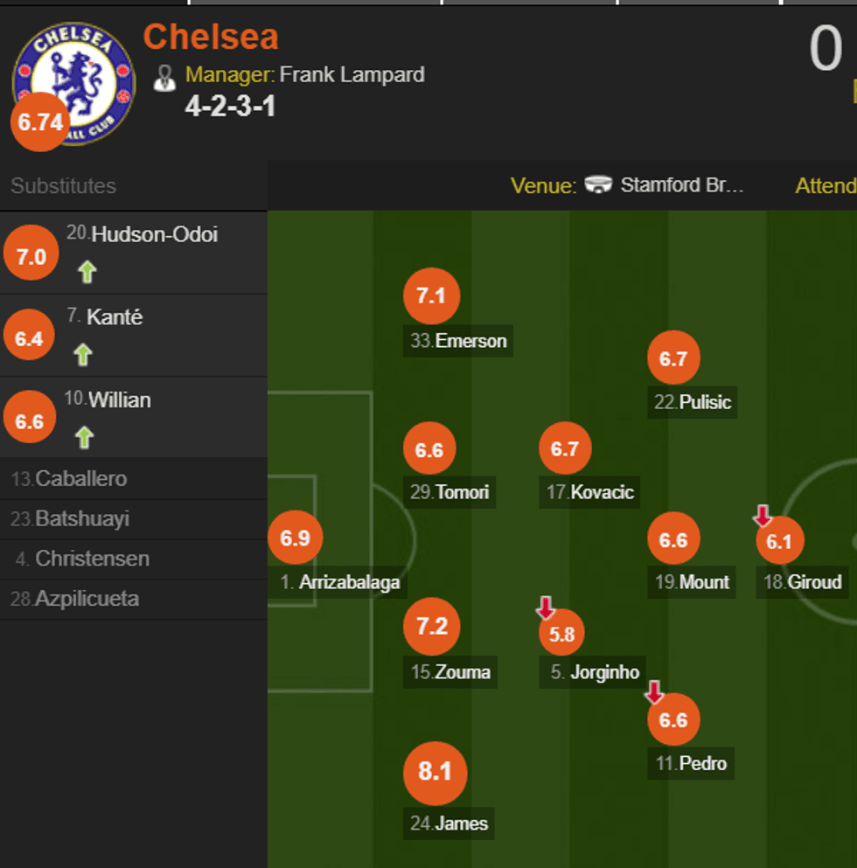Click Zouma's 7.2 rating circle
This screenshot has height=868, width=857.
(432, 626)
